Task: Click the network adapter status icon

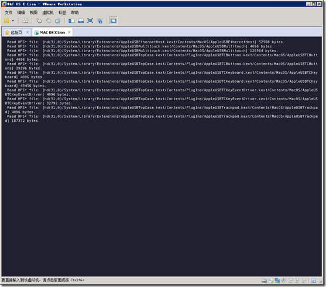Action: (277, 281)
